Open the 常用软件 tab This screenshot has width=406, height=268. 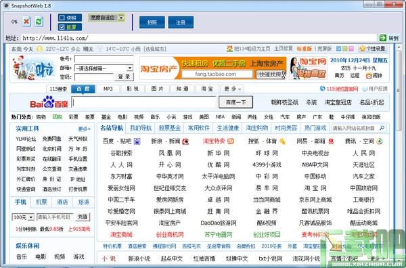tap(198, 128)
